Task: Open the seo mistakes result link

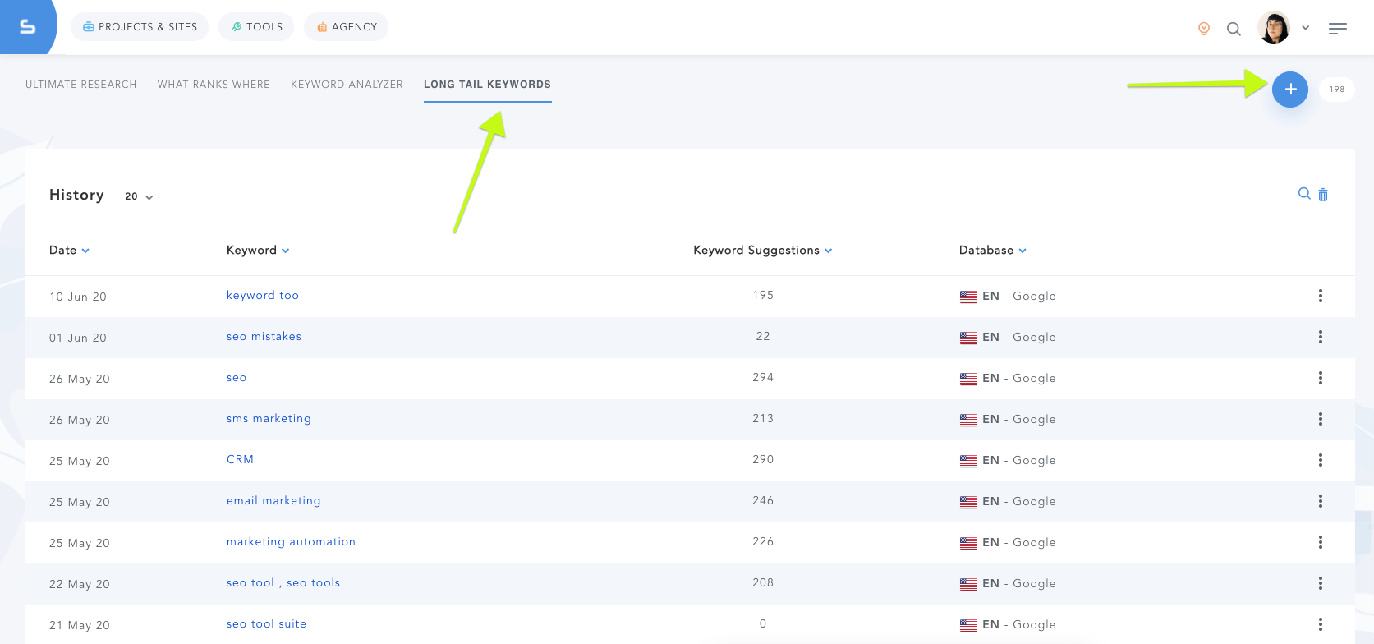Action: click(264, 336)
